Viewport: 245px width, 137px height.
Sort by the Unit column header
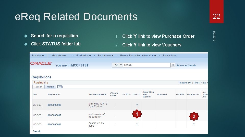(35, 94)
